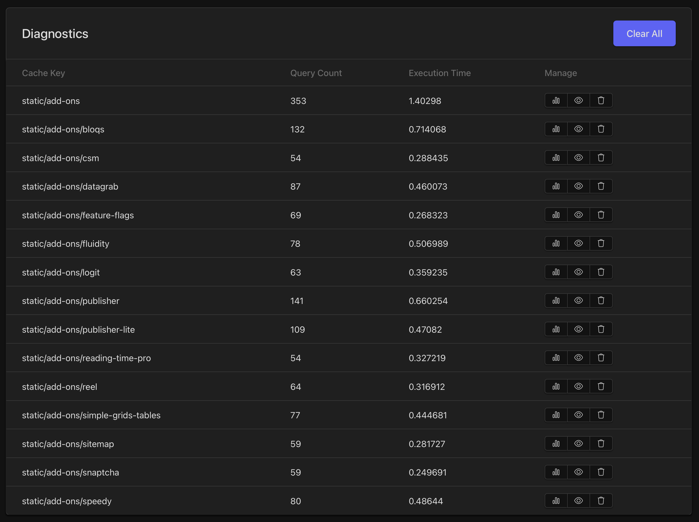Open stats chart for static/add-ons row
Screen dimensions: 699x522
556,100
